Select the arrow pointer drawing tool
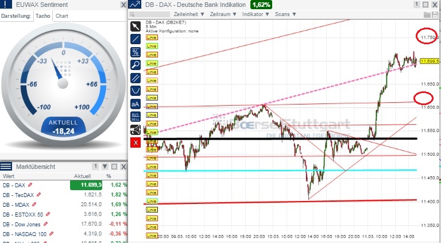This screenshot has width=441, height=243. (136, 26)
